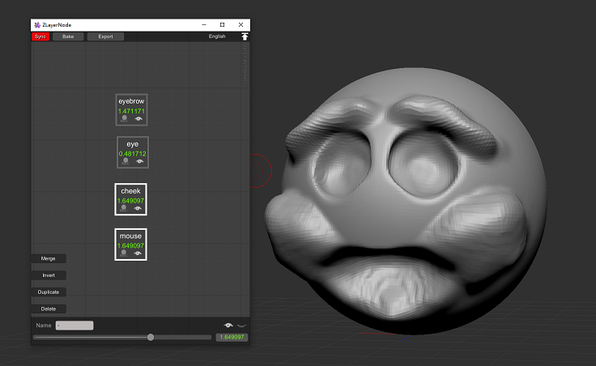The width and height of the screenshot is (596, 366).
Task: Click the closed-eye hide icon in bottom bar
Action: (x=241, y=326)
